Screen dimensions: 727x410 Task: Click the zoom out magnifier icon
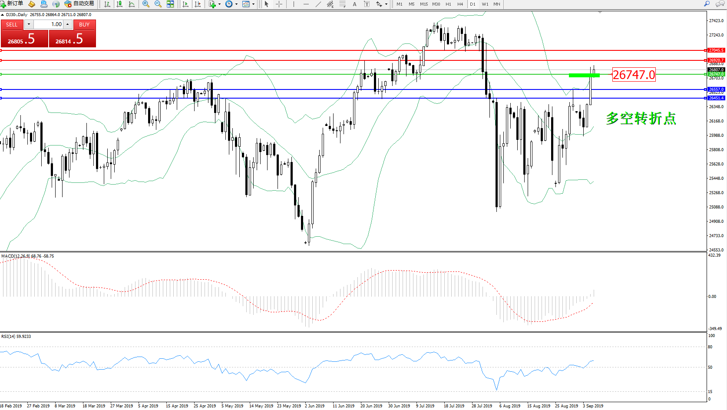tap(158, 4)
